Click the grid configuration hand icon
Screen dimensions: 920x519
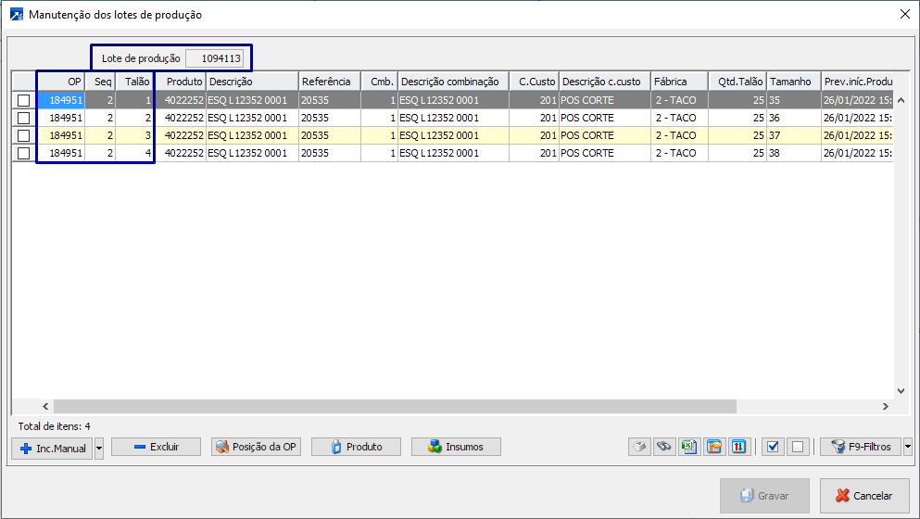tap(714, 447)
